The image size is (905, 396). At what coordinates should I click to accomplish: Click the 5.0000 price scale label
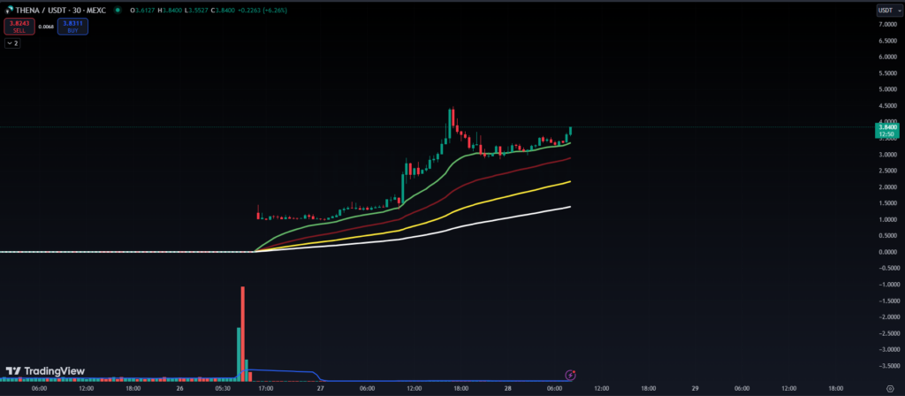(x=886, y=89)
